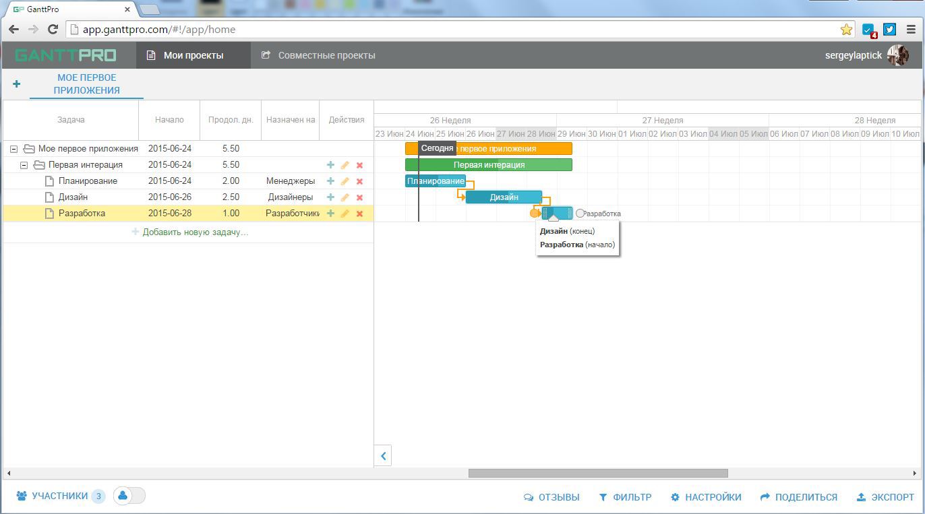Open УЧАСТНИКИ panel
The image size is (925, 514).
(x=60, y=496)
